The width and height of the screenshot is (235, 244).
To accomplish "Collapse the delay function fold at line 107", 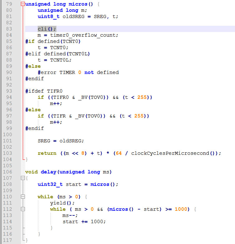I will tap(23, 178).
